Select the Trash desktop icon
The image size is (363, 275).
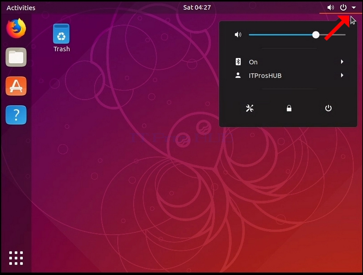[x=61, y=34]
